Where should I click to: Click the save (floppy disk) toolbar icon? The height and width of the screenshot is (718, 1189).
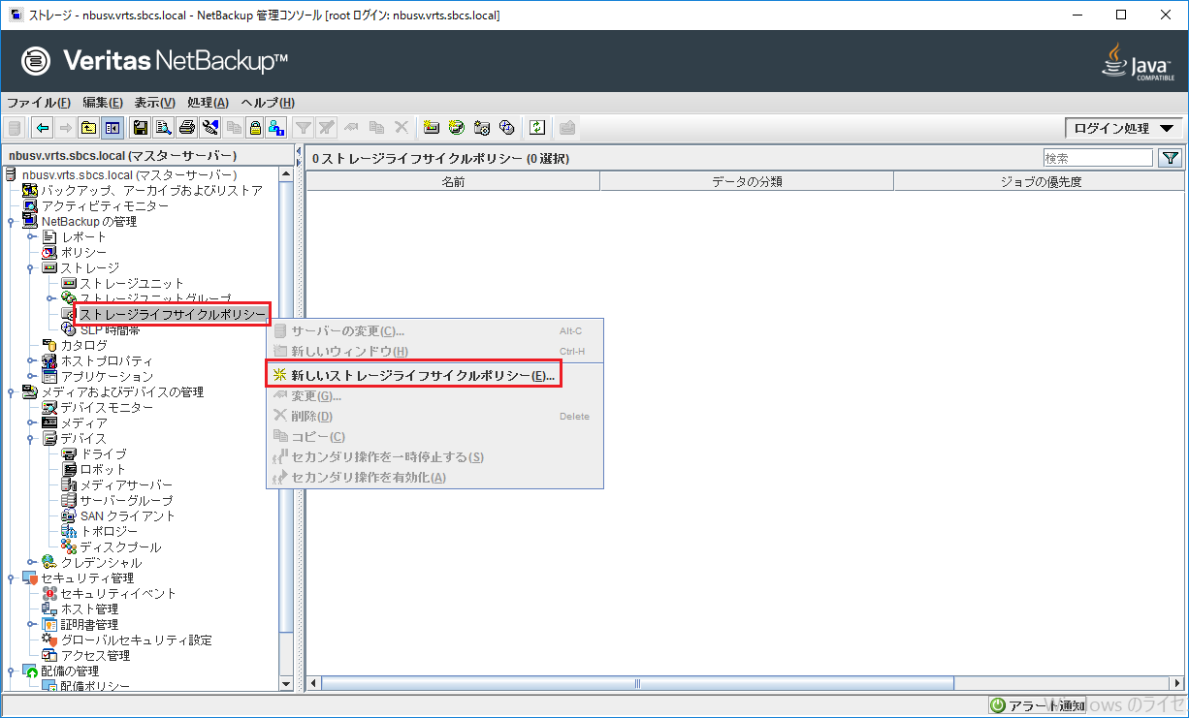pyautogui.click(x=141, y=128)
